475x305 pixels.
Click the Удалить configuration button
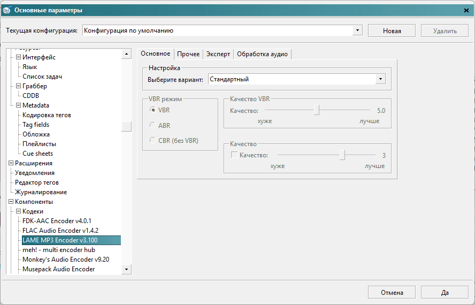445,30
